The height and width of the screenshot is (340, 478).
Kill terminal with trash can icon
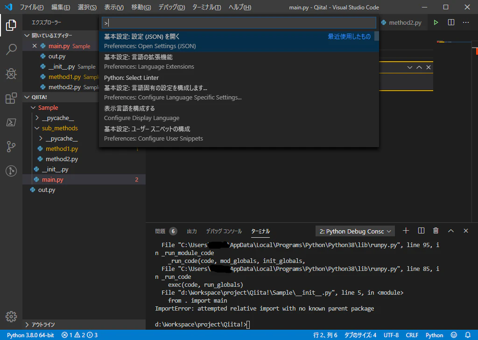[436, 231]
